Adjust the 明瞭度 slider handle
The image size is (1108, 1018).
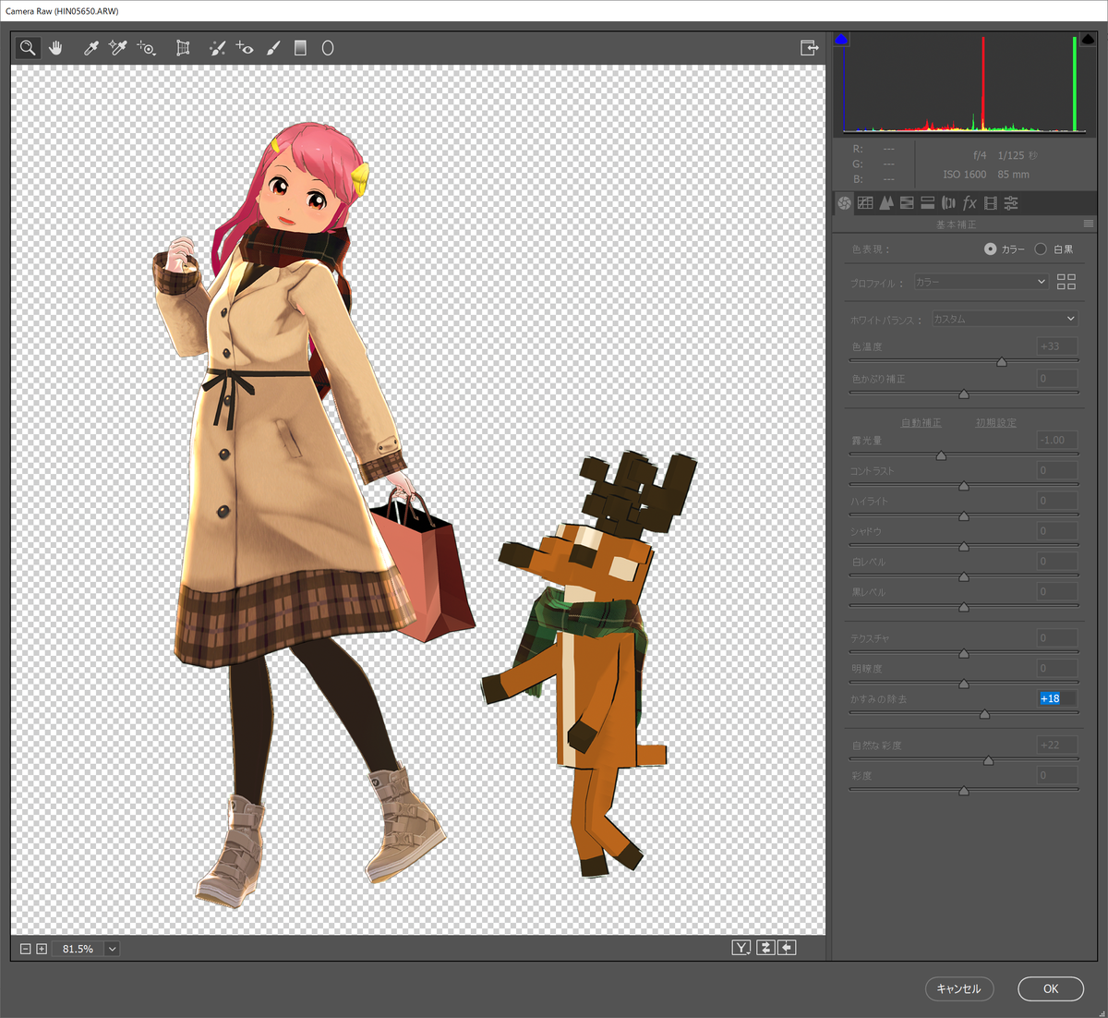tap(964, 684)
